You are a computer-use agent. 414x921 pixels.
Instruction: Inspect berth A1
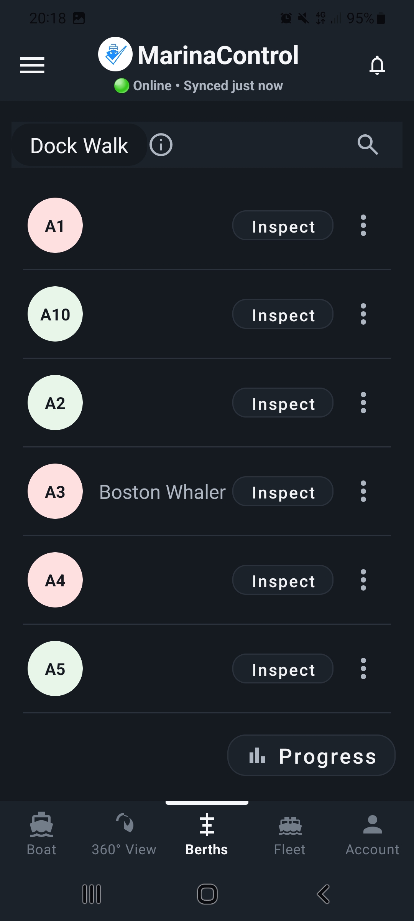(x=283, y=225)
